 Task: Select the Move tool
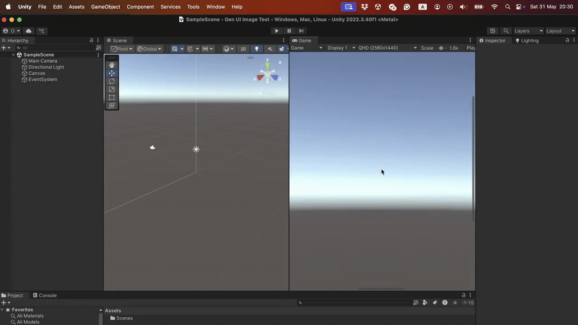click(x=112, y=73)
